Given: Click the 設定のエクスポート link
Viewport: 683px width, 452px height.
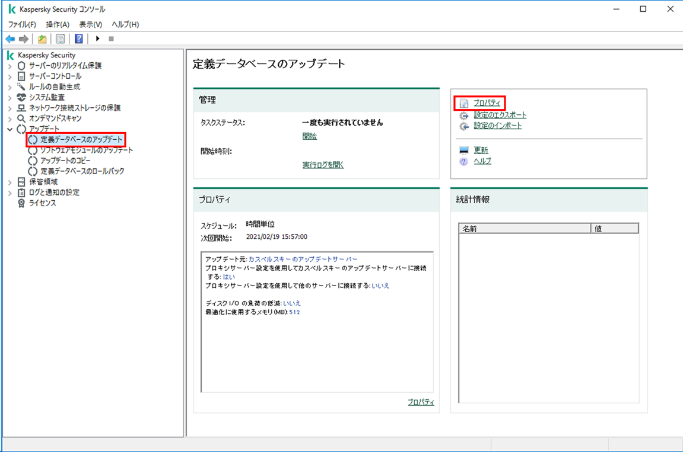Looking at the screenshot, I should tap(500, 115).
